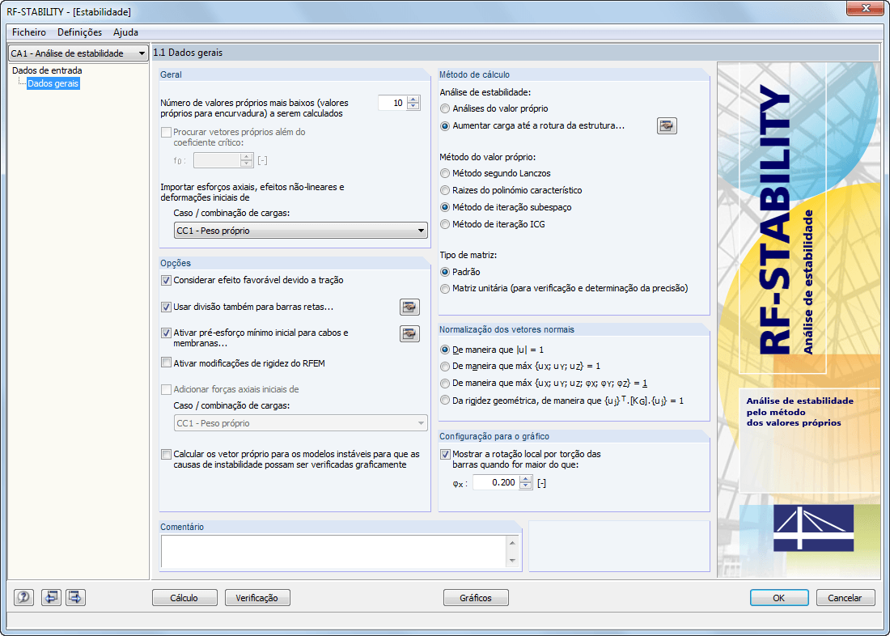Open help via the question mark icon

pyautogui.click(x=23, y=597)
